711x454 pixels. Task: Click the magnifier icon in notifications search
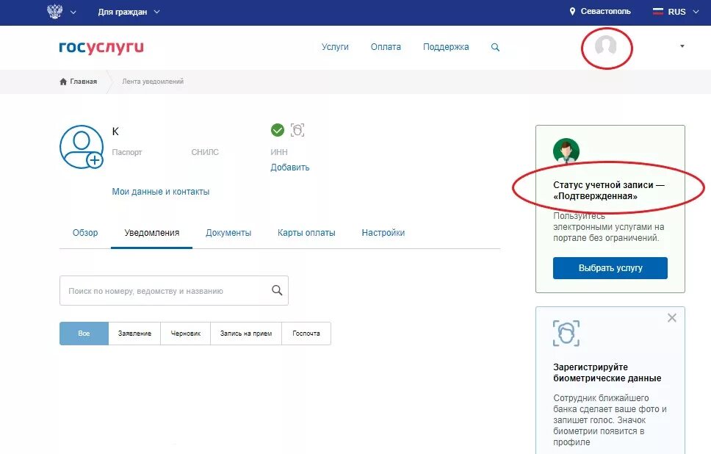(277, 290)
